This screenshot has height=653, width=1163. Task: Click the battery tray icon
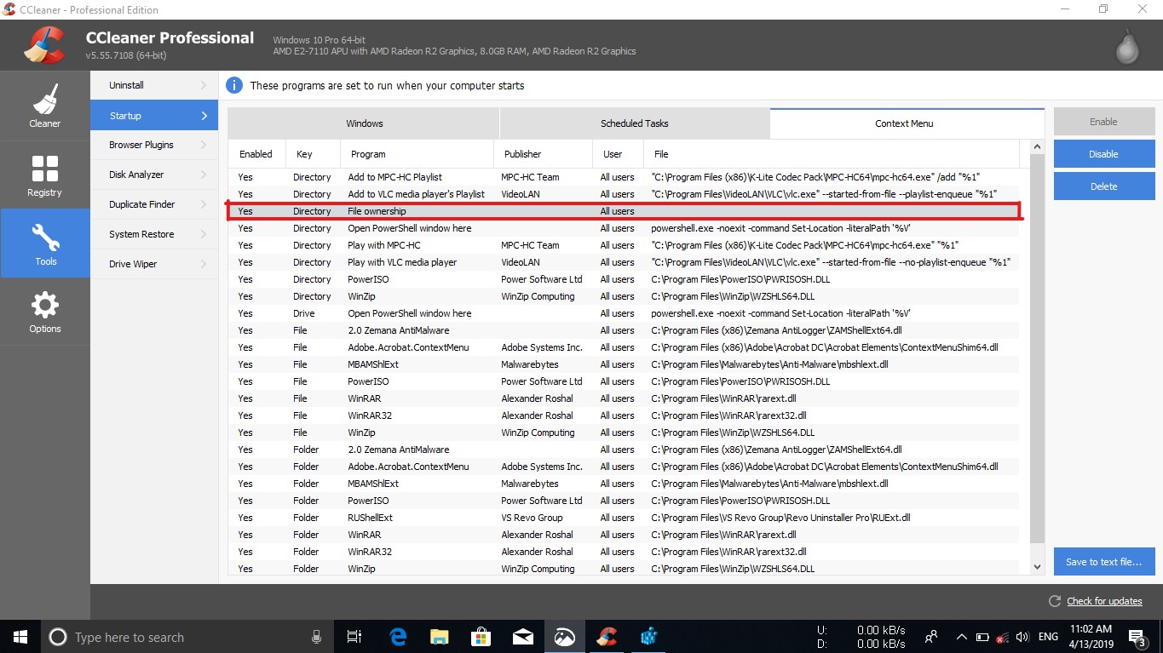(982, 637)
